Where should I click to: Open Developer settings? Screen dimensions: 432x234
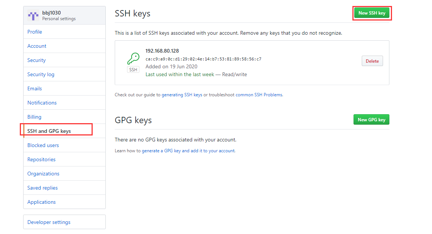point(49,222)
